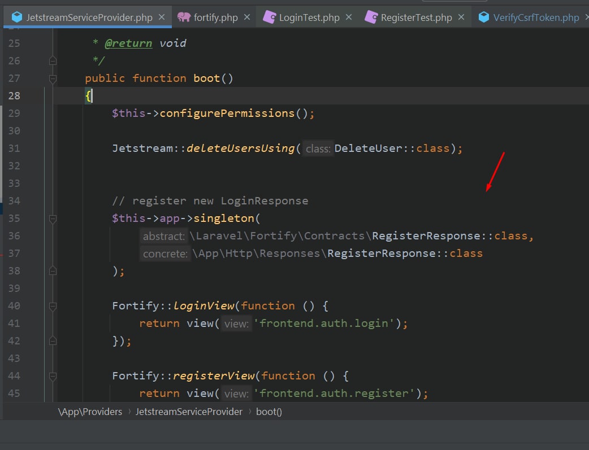This screenshot has width=589, height=450.
Task: Click the boot function name
Action: 206,78
